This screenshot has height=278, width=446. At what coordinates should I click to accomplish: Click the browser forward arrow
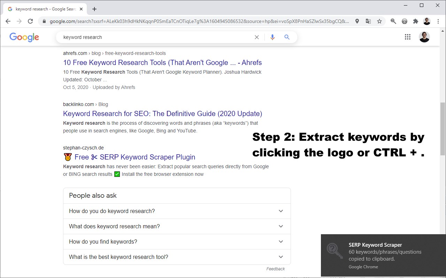click(x=19, y=21)
